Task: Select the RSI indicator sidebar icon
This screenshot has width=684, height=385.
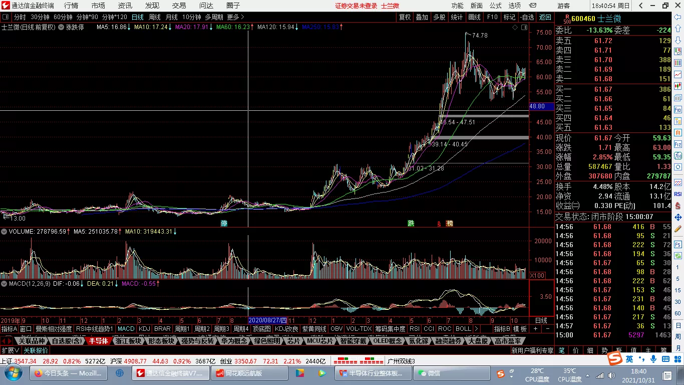Action: coord(678,194)
